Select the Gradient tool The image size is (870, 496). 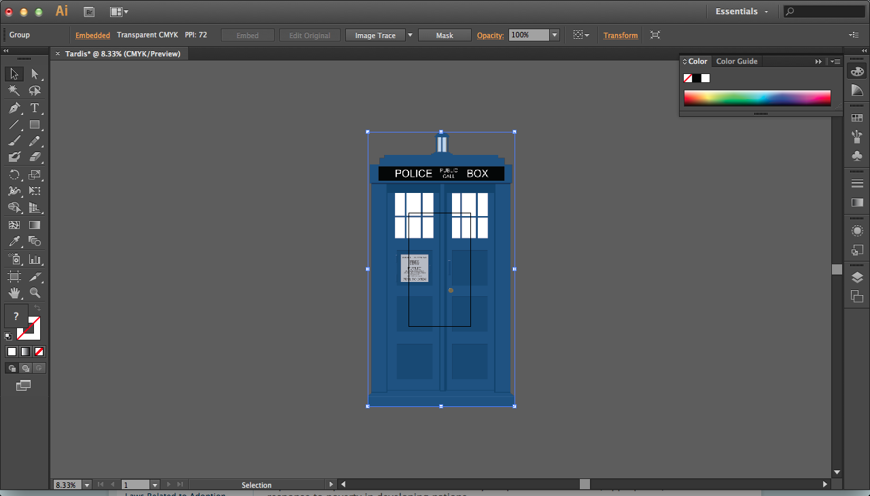35,225
